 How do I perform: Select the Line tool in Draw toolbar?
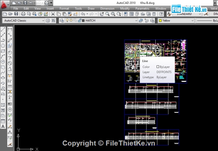point(3,29)
